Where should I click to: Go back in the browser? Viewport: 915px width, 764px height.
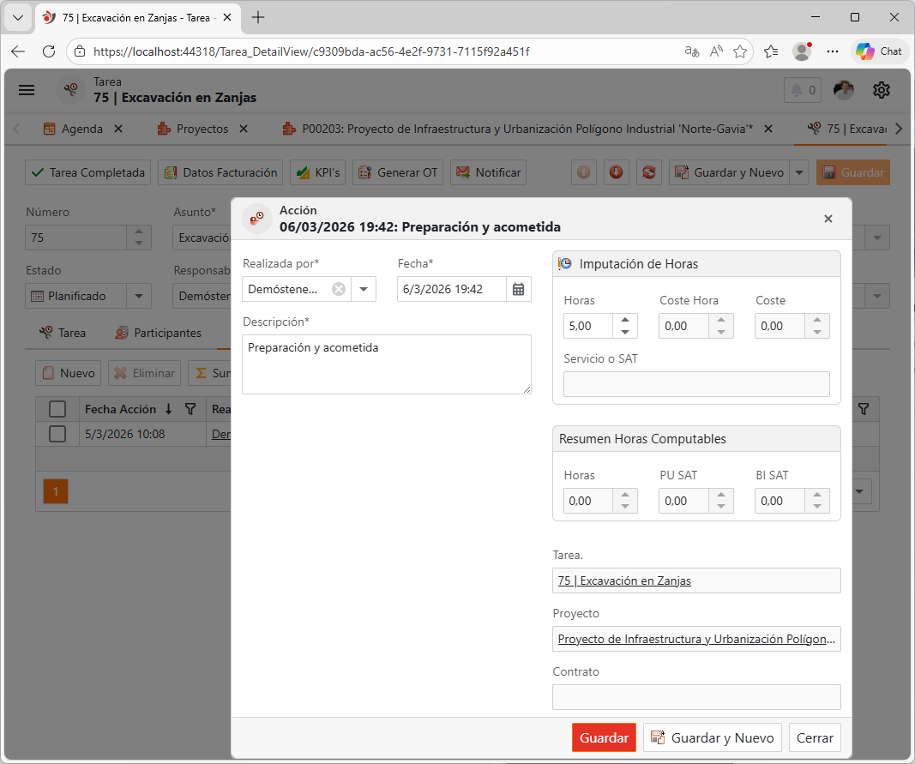coord(18,51)
